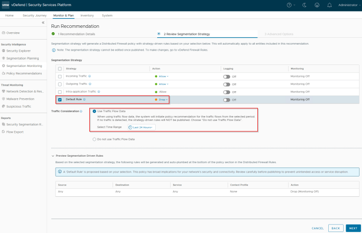Image resolution: width=362 pixels, height=233 pixels.
Task: Click info icon next to Default Rule
Action: [x=84, y=100]
